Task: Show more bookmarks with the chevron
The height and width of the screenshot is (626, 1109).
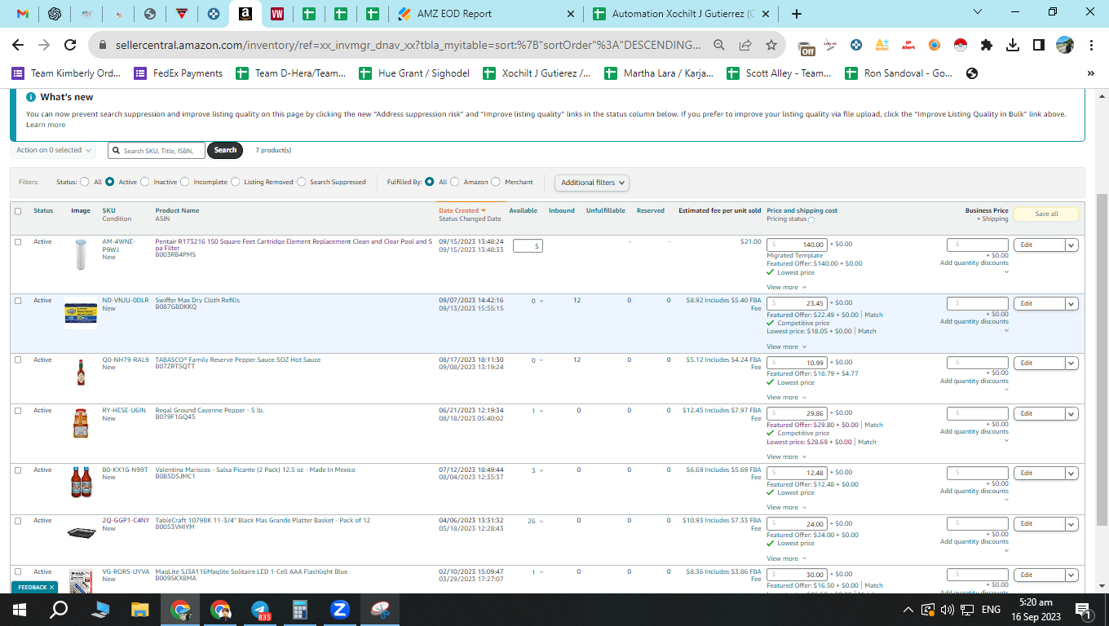Action: point(1091,73)
